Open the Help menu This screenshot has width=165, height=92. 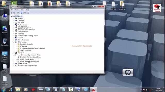coord(28,10)
